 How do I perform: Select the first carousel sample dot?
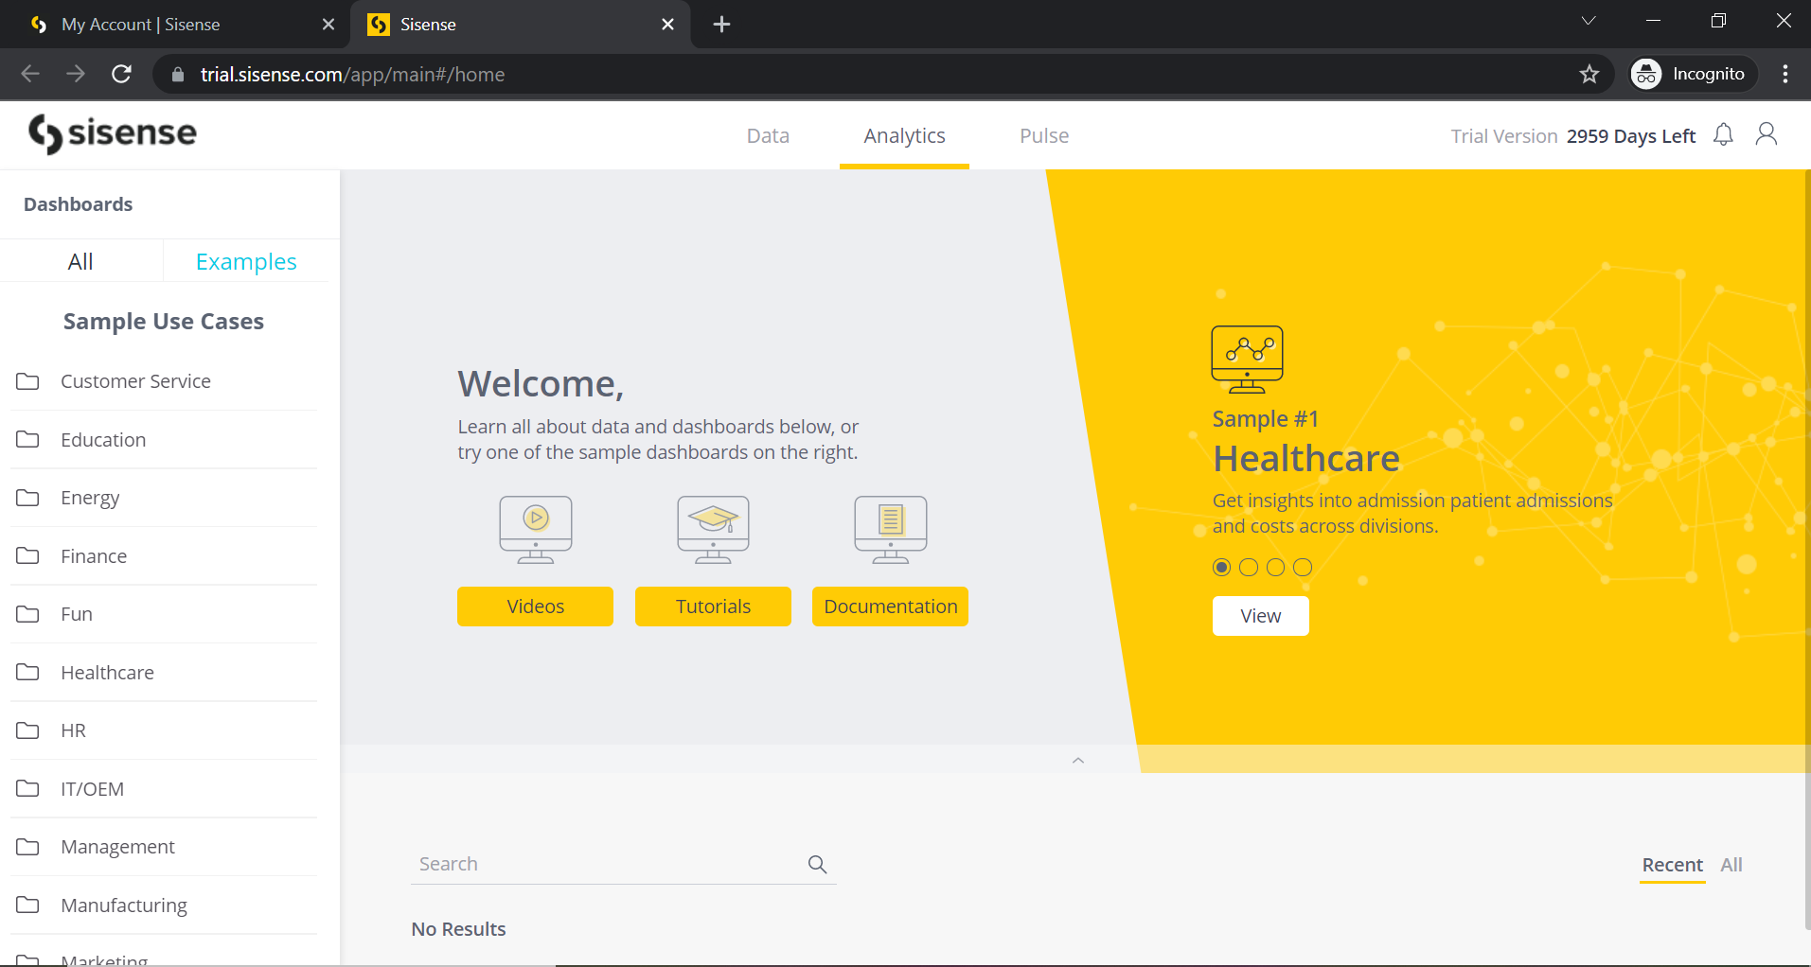coord(1221,567)
